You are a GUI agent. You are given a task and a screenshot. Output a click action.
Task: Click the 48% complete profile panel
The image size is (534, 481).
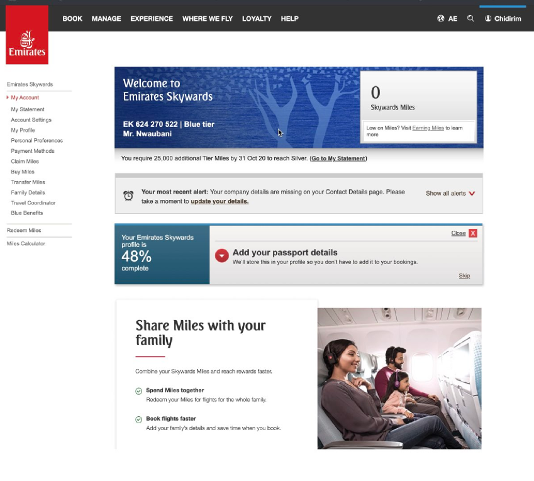click(x=162, y=254)
